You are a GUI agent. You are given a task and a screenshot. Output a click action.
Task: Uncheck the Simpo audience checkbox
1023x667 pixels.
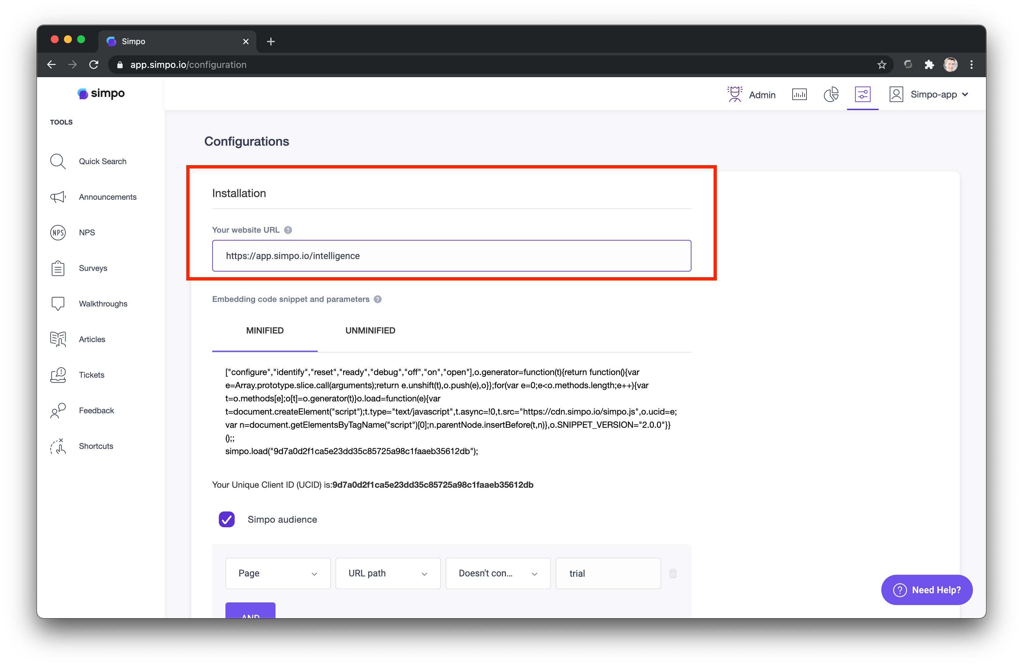(x=226, y=519)
